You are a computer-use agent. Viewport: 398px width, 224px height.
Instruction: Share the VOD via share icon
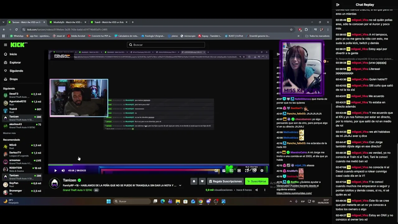coord(257,190)
